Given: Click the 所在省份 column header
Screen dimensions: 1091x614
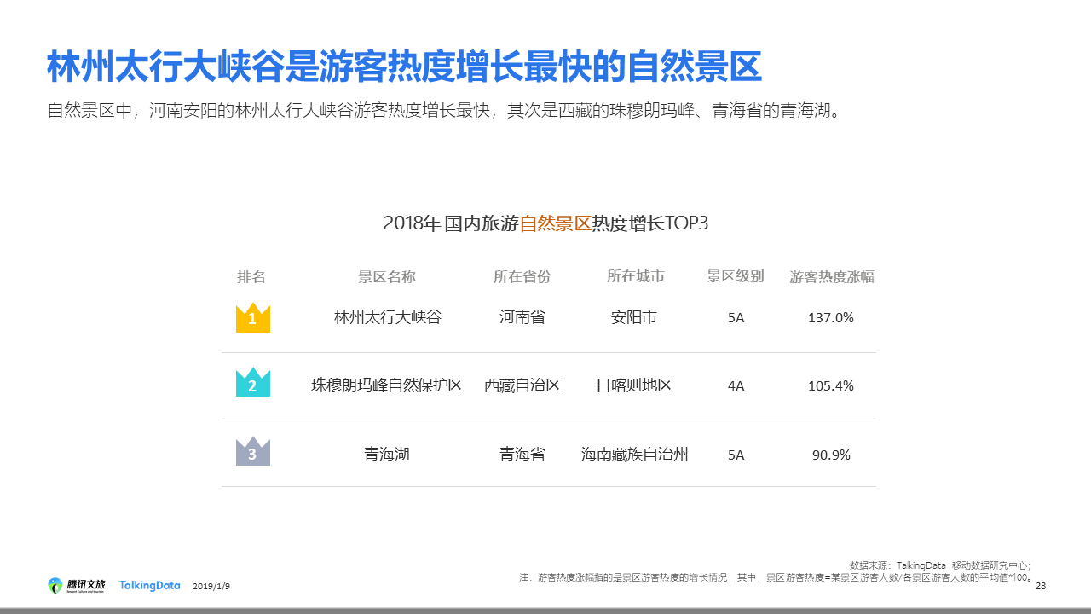Looking at the screenshot, I should click(522, 277).
